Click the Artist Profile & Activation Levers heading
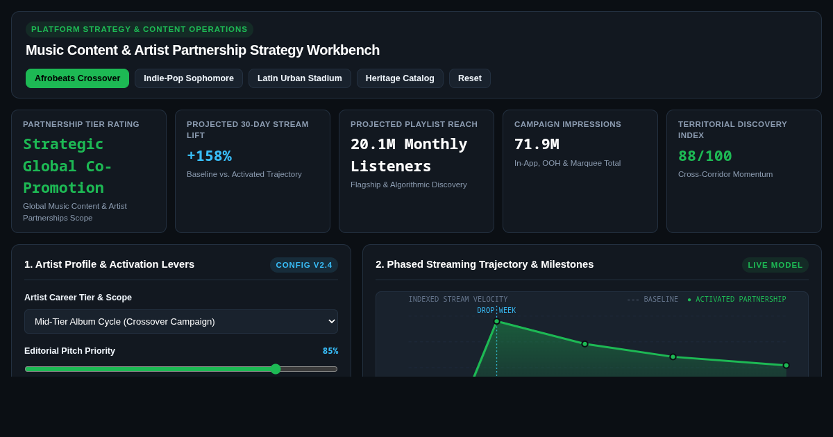The width and height of the screenshot is (833, 437). tap(110, 264)
